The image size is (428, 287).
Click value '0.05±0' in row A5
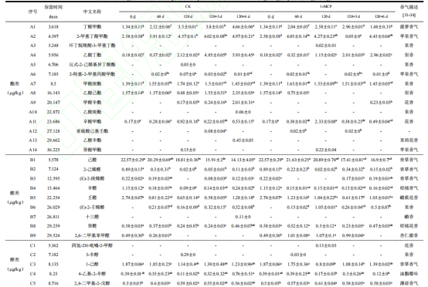pyautogui.click(x=188, y=65)
